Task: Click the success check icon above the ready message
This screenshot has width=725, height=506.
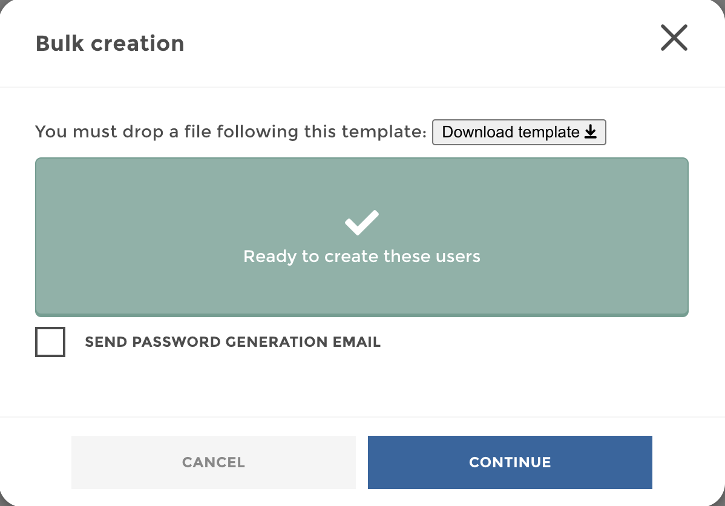Action: (361, 222)
